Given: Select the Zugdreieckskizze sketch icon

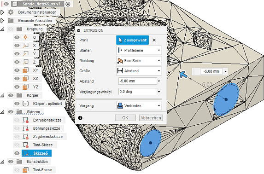Looking at the screenshot, I should pos(25,136).
